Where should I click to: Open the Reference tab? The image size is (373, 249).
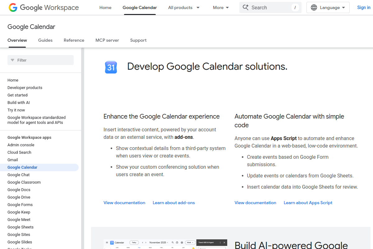74,40
